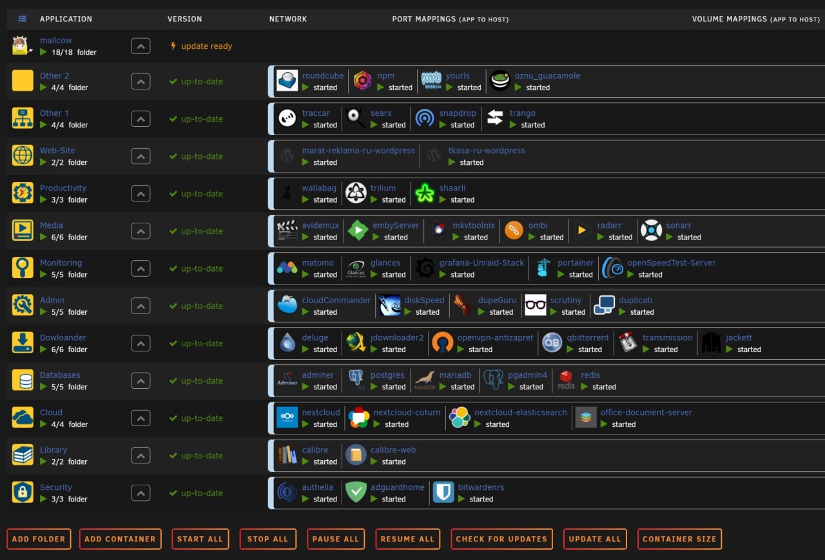The width and height of the screenshot is (825, 560).
Task: Open the Library folder name link
Action: (53, 450)
